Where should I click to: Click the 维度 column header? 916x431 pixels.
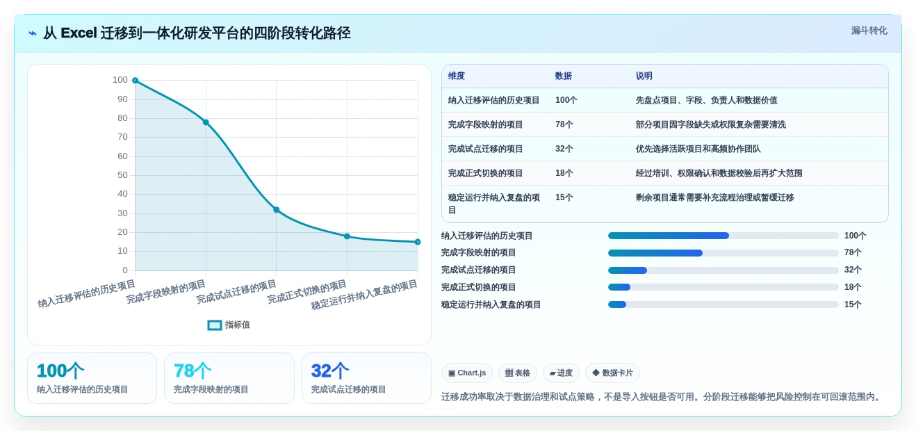(x=457, y=76)
